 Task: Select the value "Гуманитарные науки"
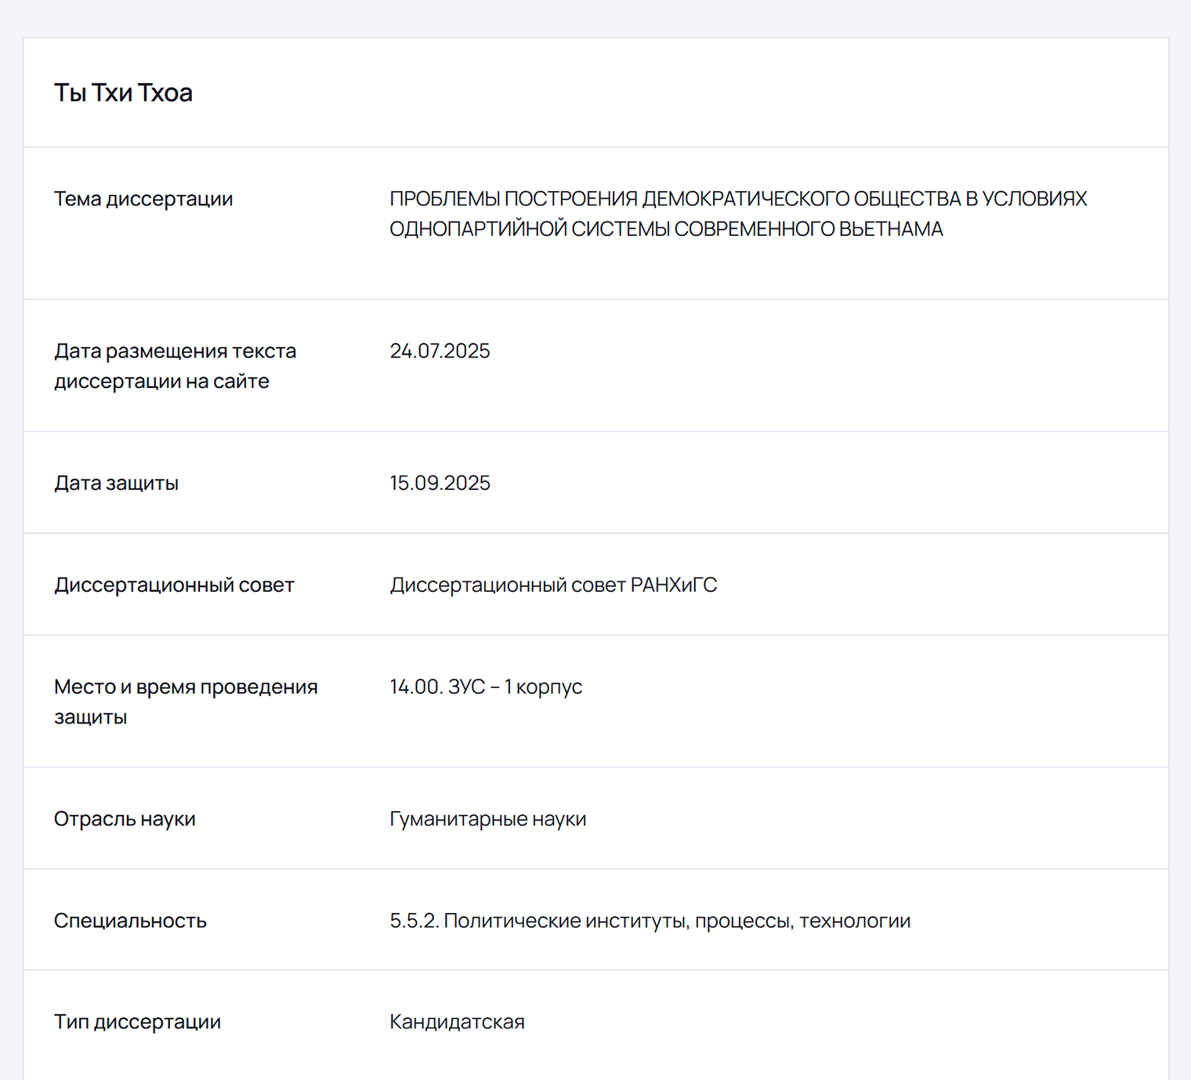point(487,819)
